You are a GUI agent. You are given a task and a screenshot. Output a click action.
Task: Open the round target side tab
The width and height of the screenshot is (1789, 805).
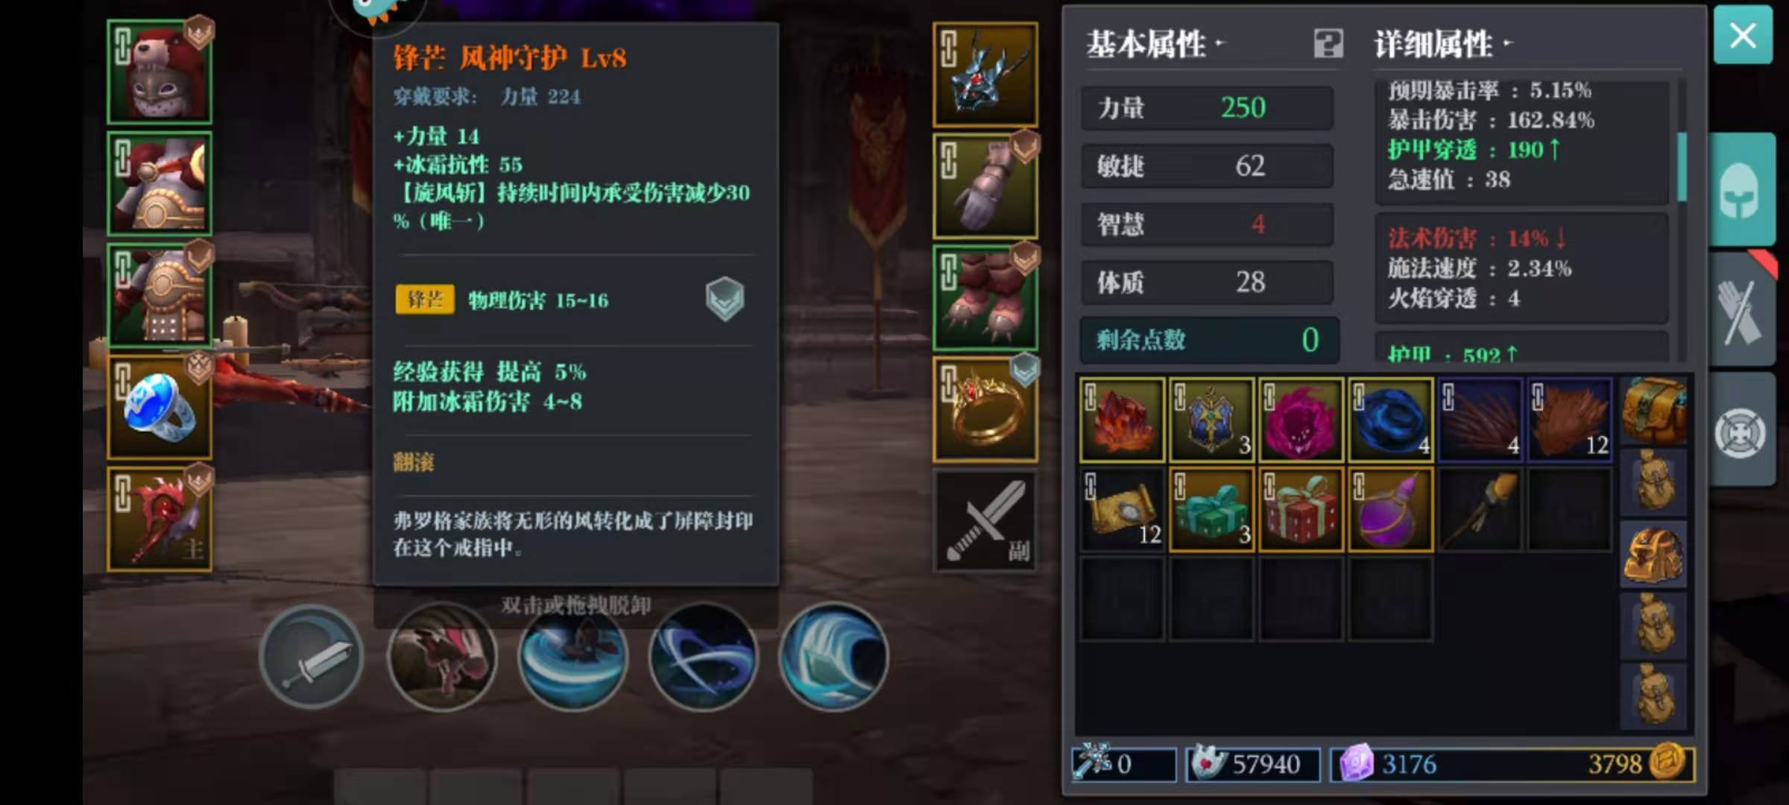[x=1742, y=431]
